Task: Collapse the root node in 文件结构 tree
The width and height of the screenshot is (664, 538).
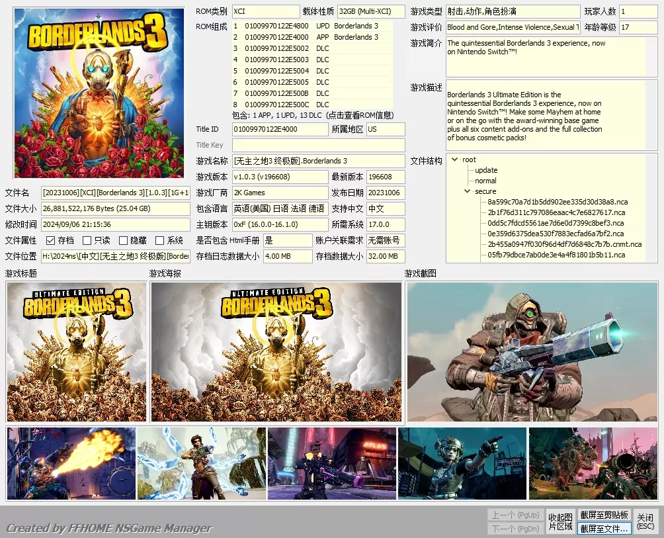Action: (x=455, y=159)
